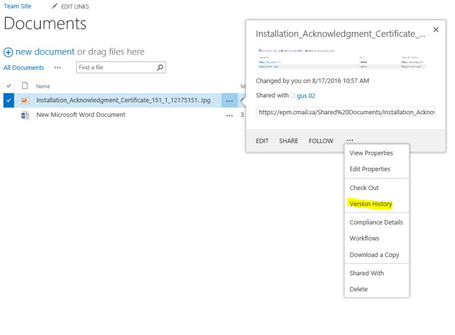Viewport: 455px width, 335px height.
Task: Click the search magnifier in Find a file box
Action: click(160, 67)
